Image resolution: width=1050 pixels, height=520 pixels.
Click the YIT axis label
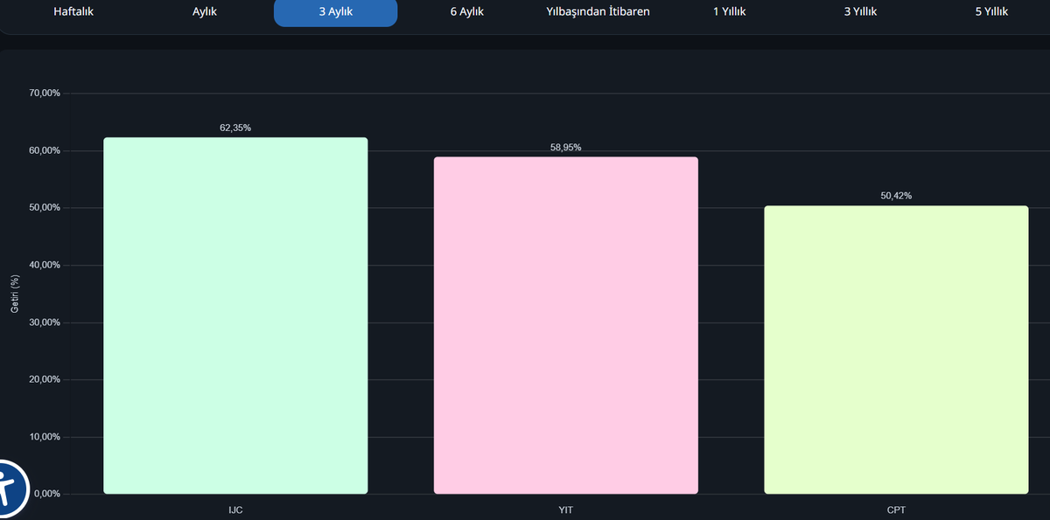(x=565, y=509)
